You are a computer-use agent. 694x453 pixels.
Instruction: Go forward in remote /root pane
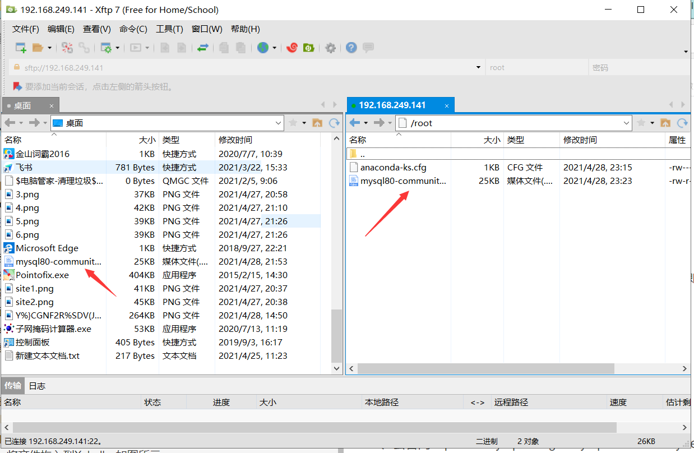[380, 123]
